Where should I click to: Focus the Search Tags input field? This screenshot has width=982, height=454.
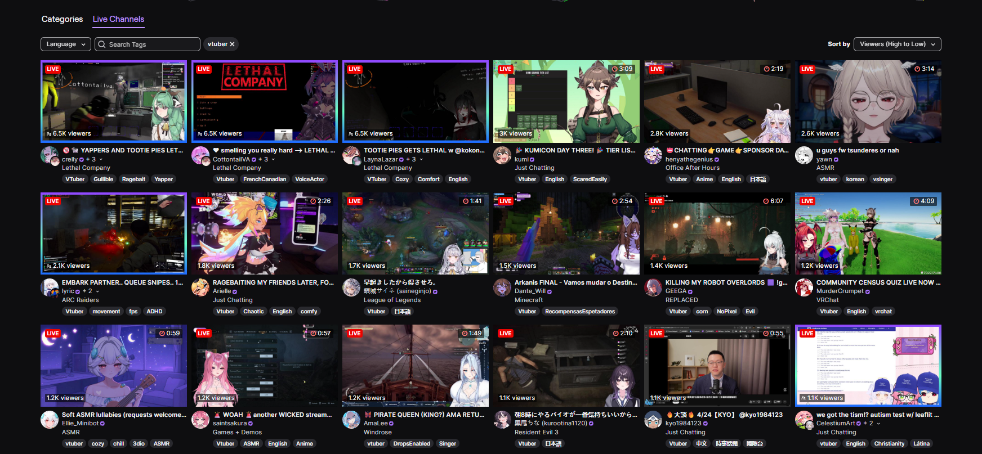pos(148,44)
